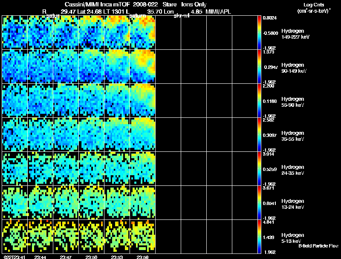The image size is (341, 259).
Task: Click the '2.582' color scale value
Action: tap(269, 120)
